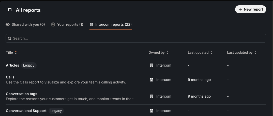Sort the list by the Last updated by column
The height and width of the screenshot is (116, 273).
(242, 52)
